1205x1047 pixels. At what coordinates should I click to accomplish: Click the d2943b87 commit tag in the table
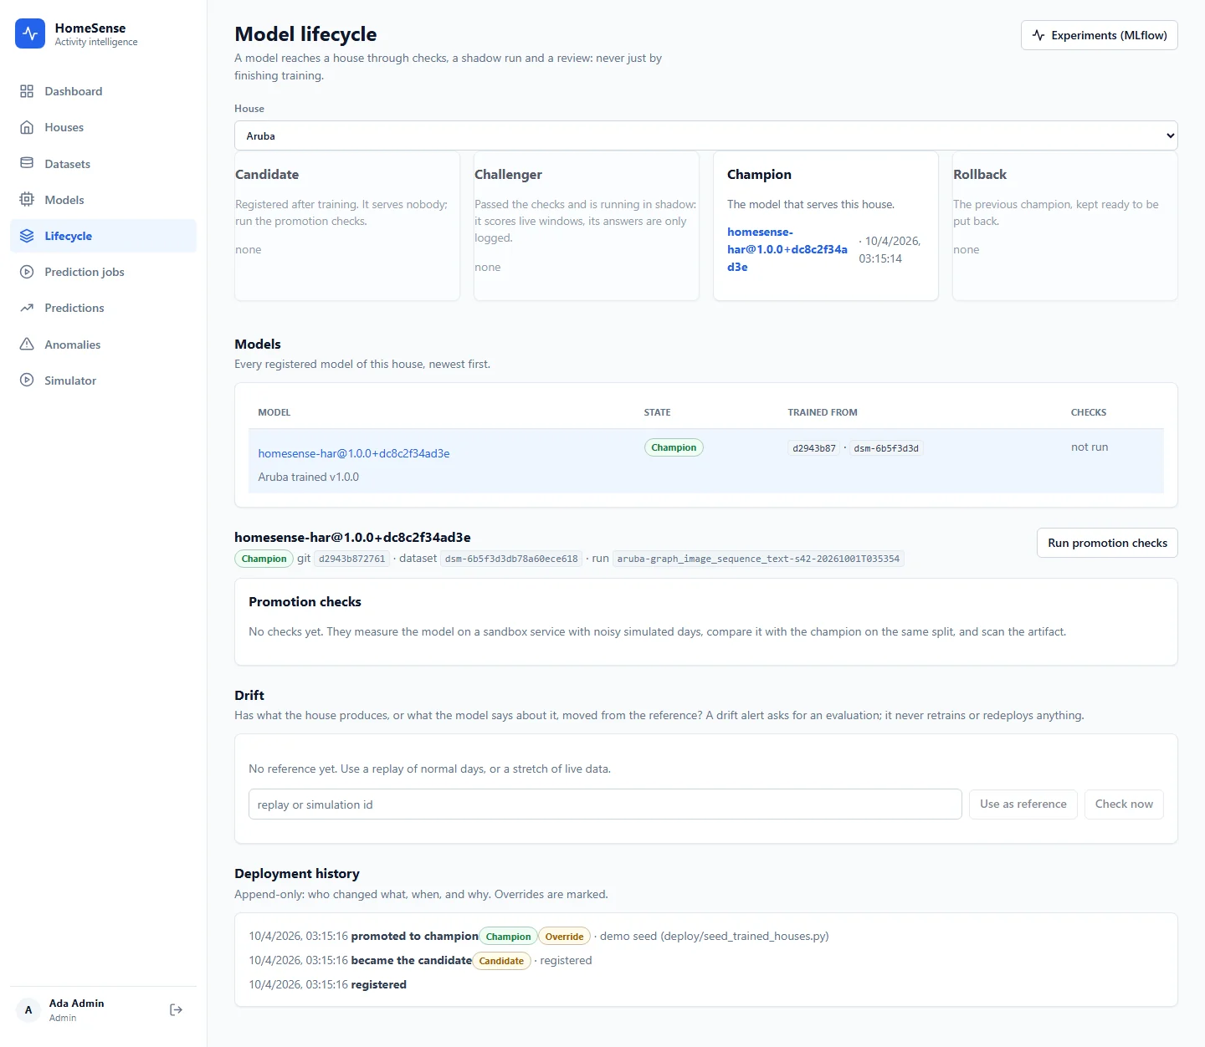(x=814, y=448)
